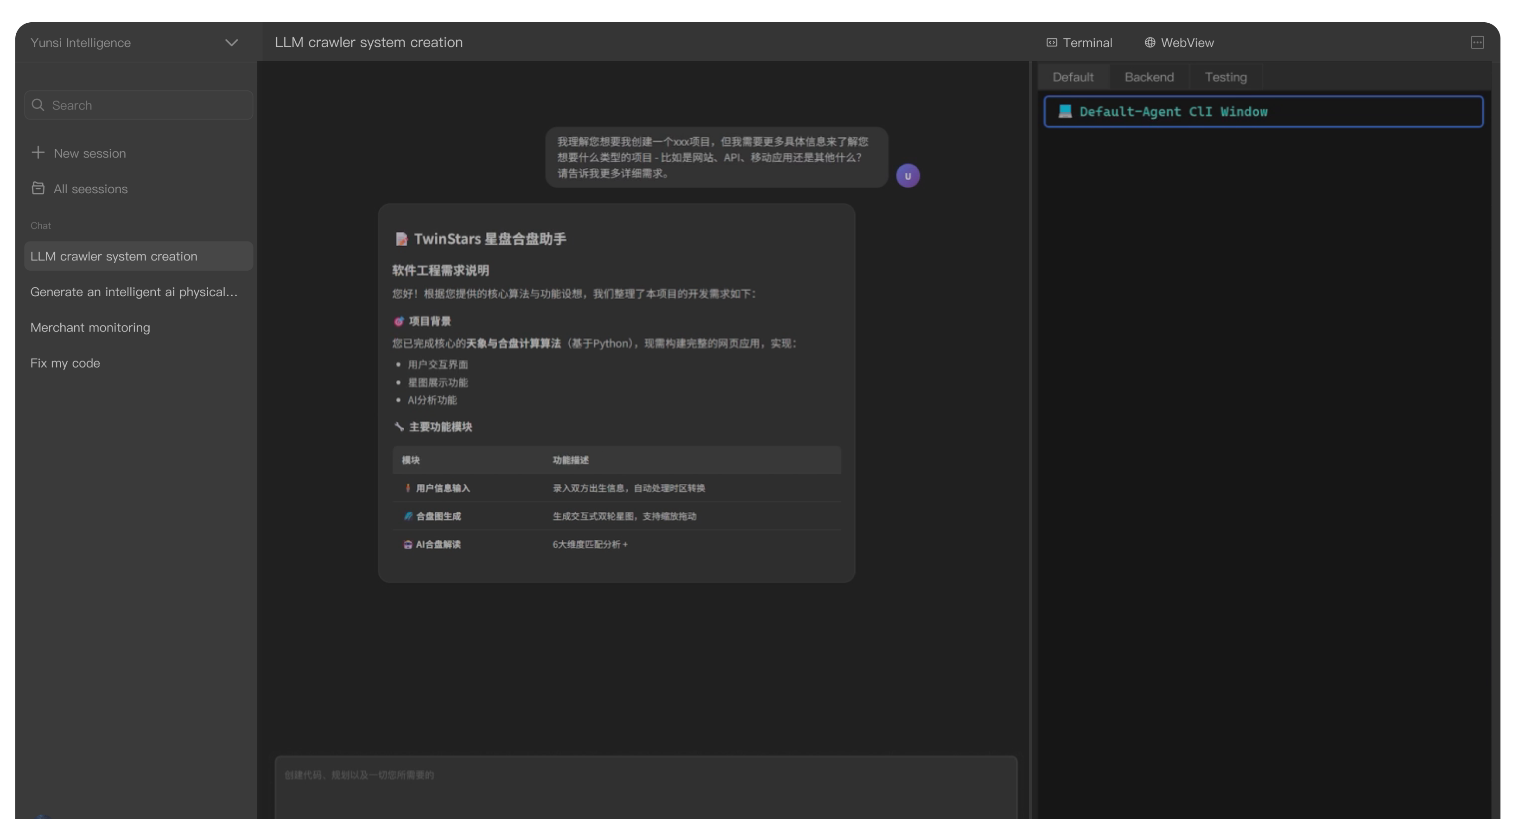Screen dimensions: 1538x819
Task: Click the purple U user avatar
Action: (908, 176)
